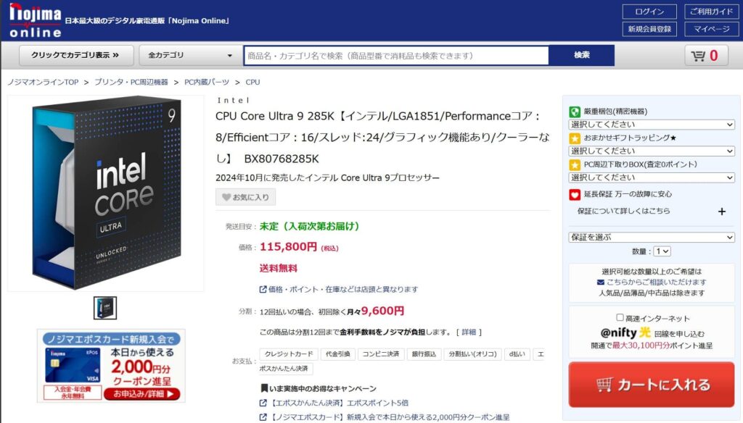Image resolution: width=743 pixels, height=423 pixels.
Task: Go to PC内蔵パーツ breadcrumb
Action: 207,82
